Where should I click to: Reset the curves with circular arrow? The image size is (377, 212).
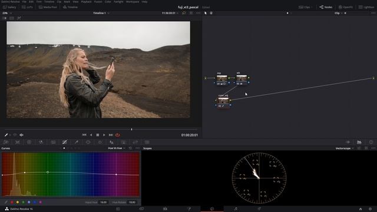click(x=131, y=148)
